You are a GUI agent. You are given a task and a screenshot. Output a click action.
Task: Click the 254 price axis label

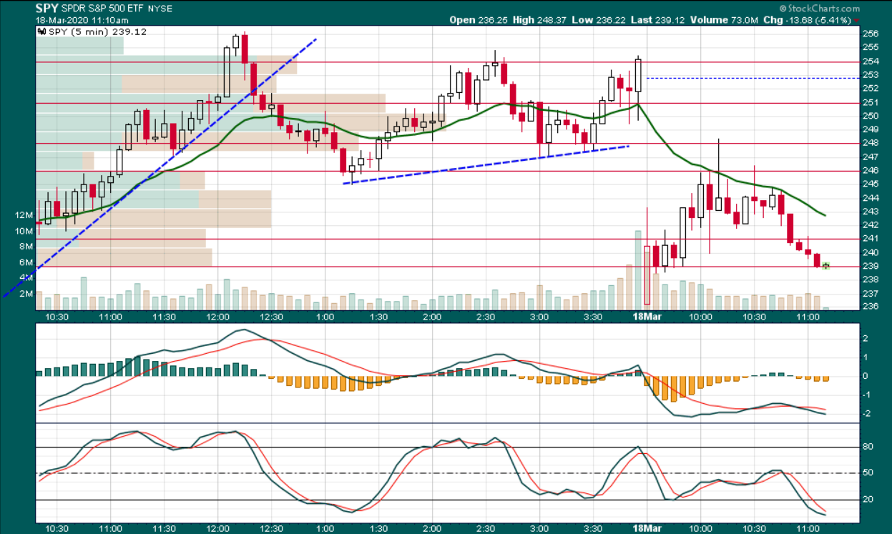[871, 61]
